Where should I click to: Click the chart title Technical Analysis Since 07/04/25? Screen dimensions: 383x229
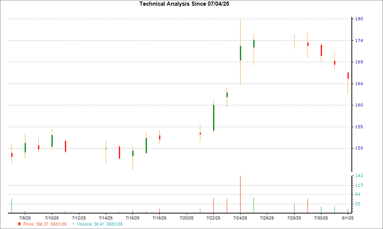click(184, 4)
